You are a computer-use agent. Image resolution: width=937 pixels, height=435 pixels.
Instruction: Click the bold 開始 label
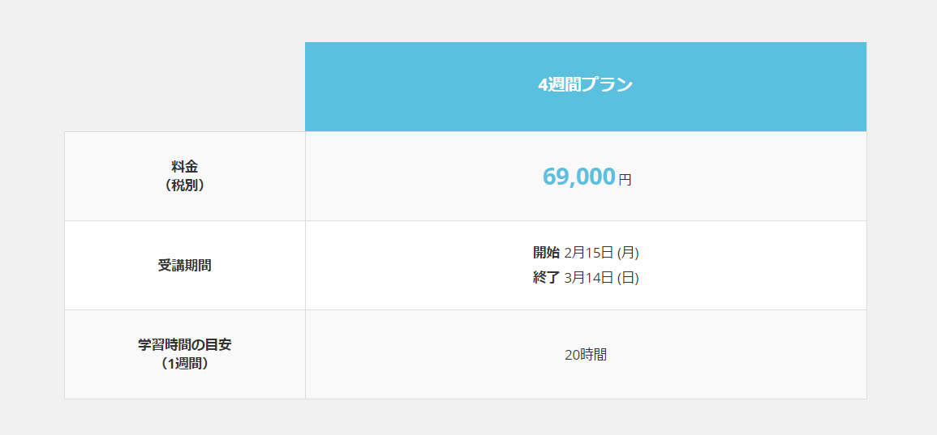[546, 253]
